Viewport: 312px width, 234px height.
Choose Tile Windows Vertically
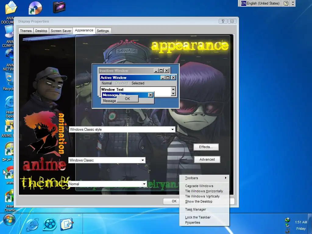[x=204, y=196]
